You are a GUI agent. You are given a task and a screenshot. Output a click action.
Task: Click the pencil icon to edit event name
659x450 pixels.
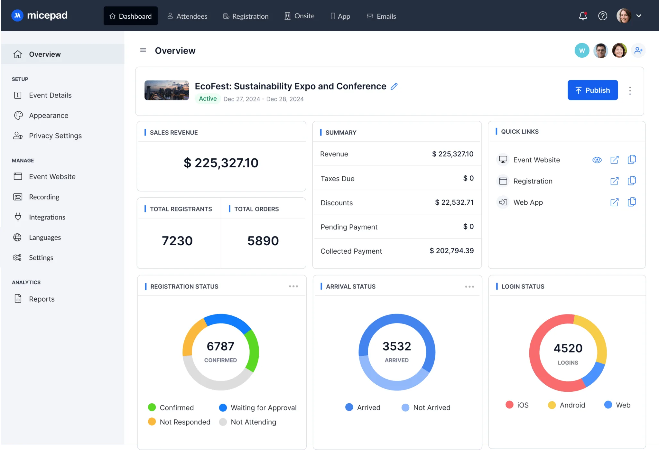point(394,86)
